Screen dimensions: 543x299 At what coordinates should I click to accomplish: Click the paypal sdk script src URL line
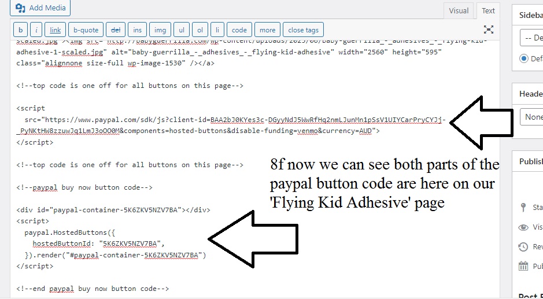tap(235, 120)
